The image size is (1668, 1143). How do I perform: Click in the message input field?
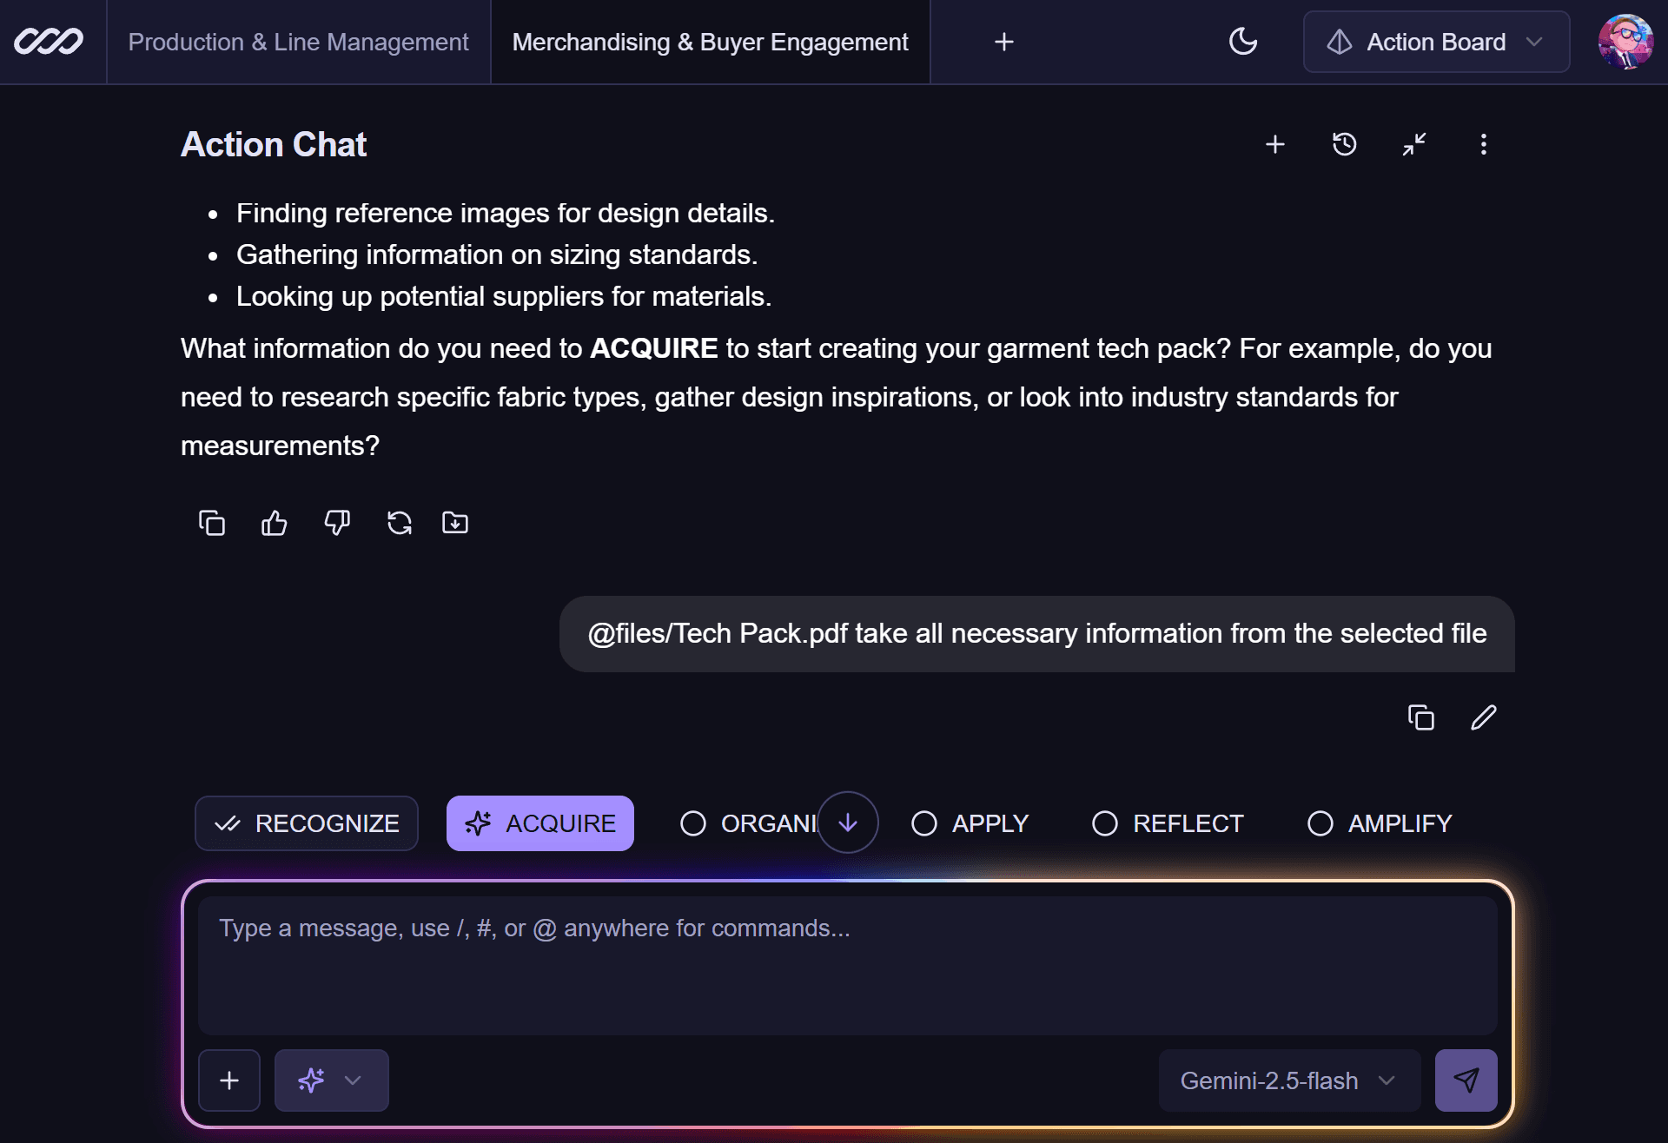click(x=847, y=964)
